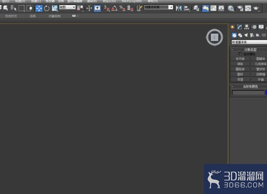Screen dimensions: 267x194
Task: Switch to the Display panel tab
Action: point(261,27)
